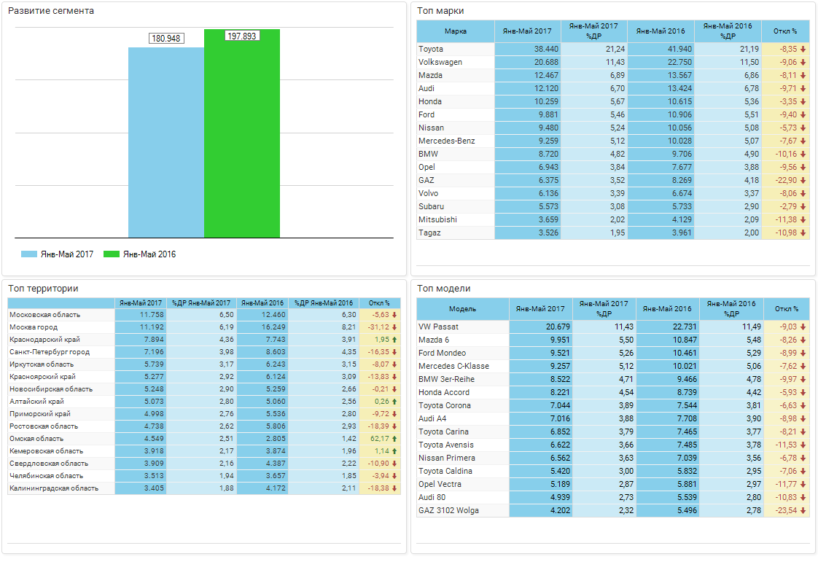Screen dimensions: 818x578
Task: Click the blue legend swatch for Янв-Май 2017
Action: tap(29, 254)
